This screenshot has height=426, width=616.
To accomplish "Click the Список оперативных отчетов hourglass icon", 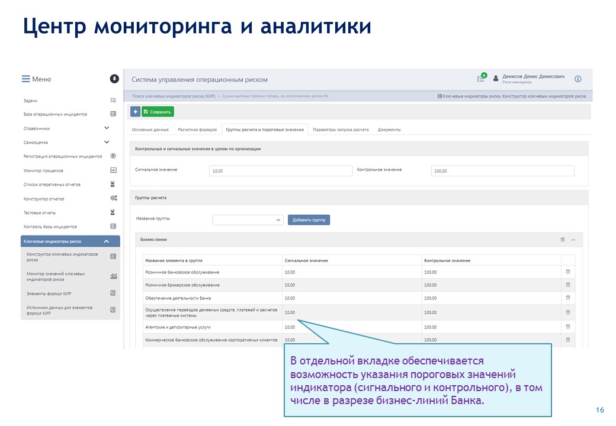I will (x=113, y=184).
